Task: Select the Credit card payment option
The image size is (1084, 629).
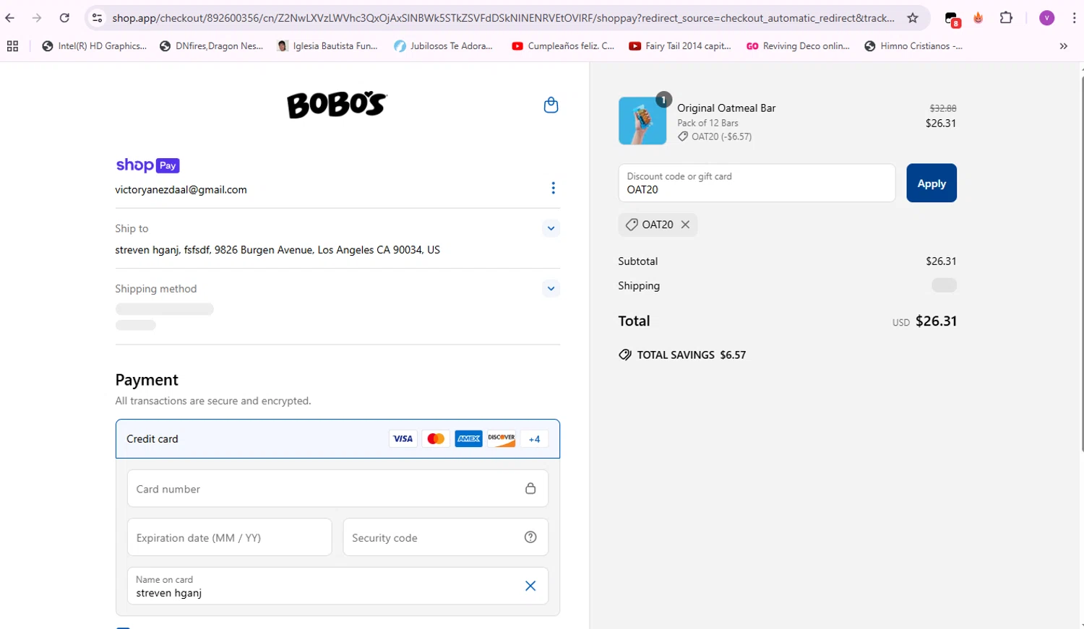Action: pos(337,438)
